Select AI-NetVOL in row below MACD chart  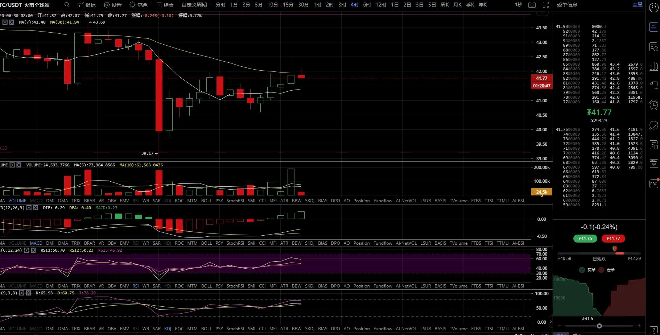point(407,243)
